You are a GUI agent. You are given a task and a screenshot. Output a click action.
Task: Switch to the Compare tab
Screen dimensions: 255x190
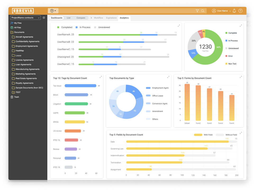click(x=81, y=18)
